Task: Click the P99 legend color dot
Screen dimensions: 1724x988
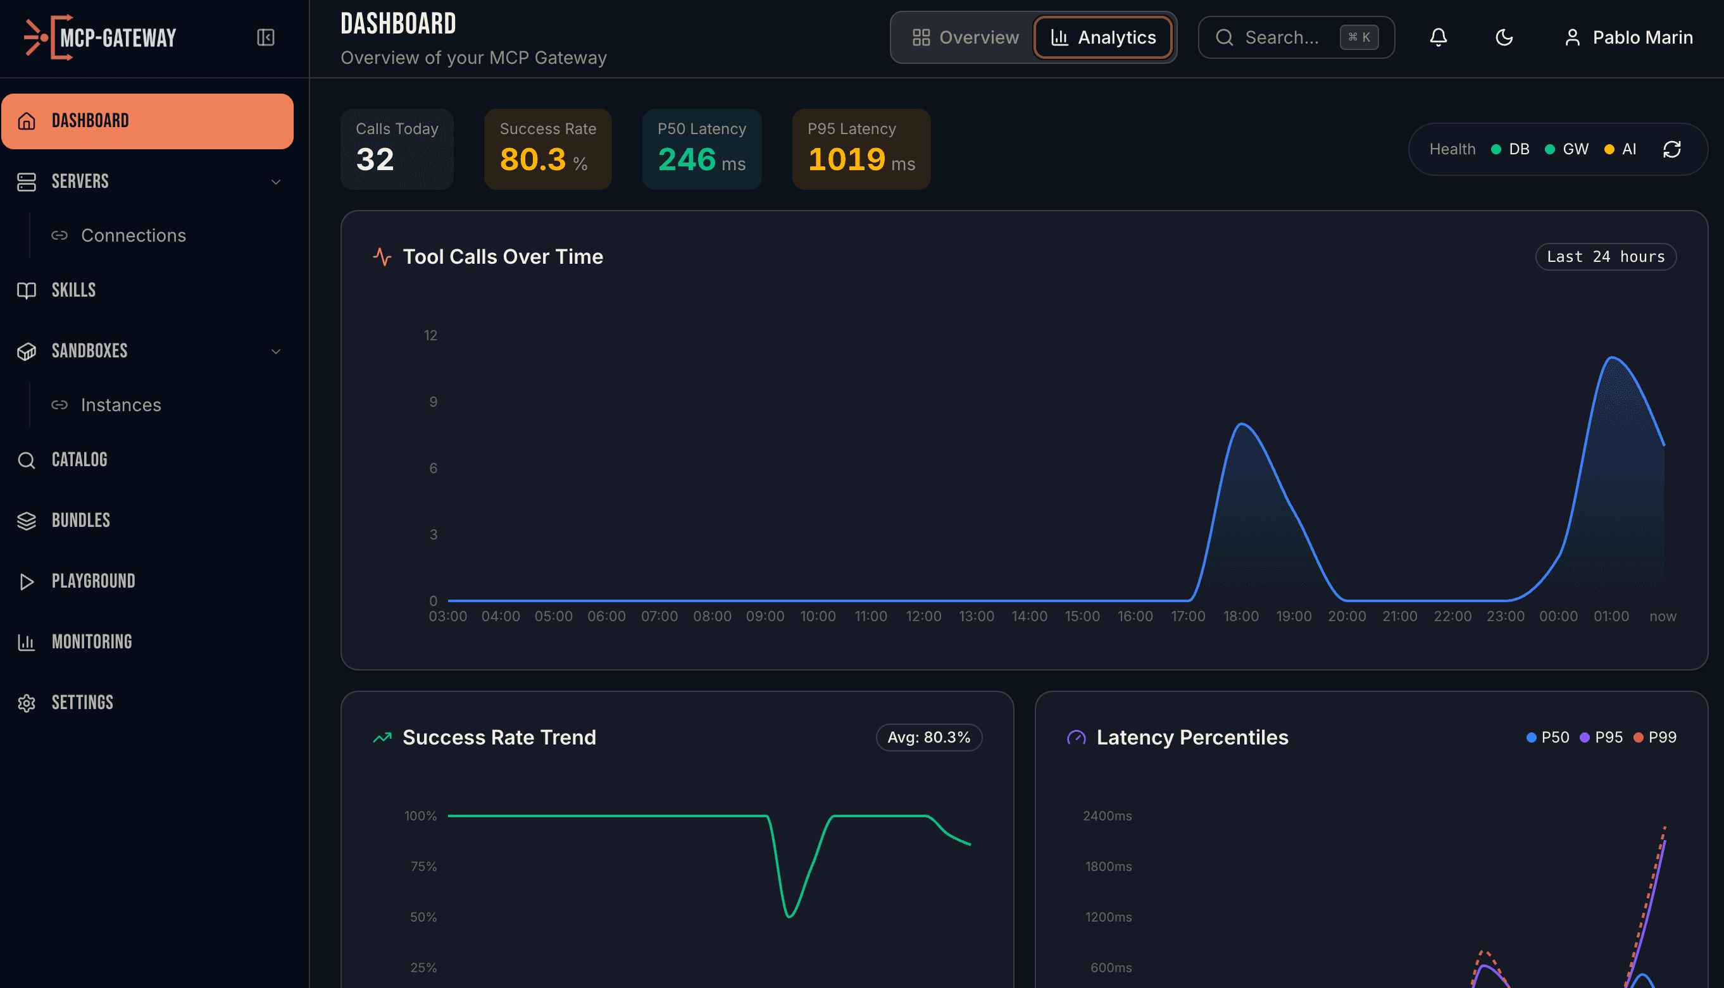Action: 1637,737
